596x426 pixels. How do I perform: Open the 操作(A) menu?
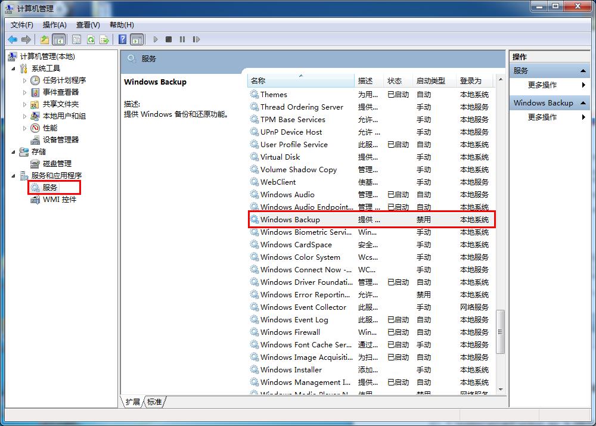point(54,25)
